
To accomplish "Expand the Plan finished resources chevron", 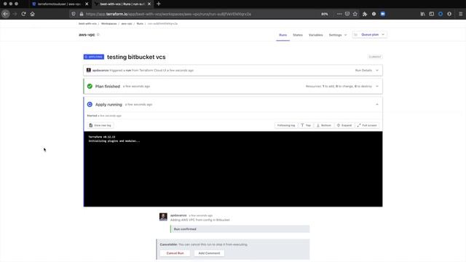I will 377,86.
